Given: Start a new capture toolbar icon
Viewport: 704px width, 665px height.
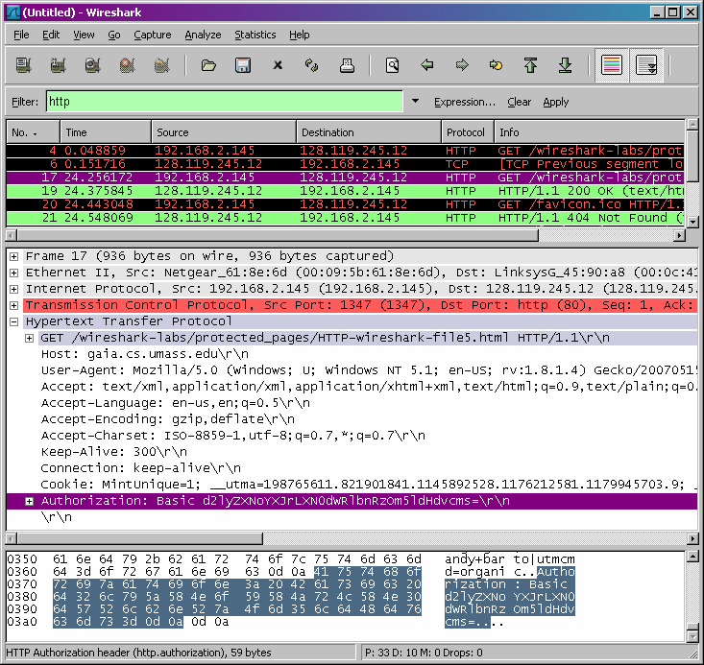Looking at the screenshot, I should [x=92, y=65].
